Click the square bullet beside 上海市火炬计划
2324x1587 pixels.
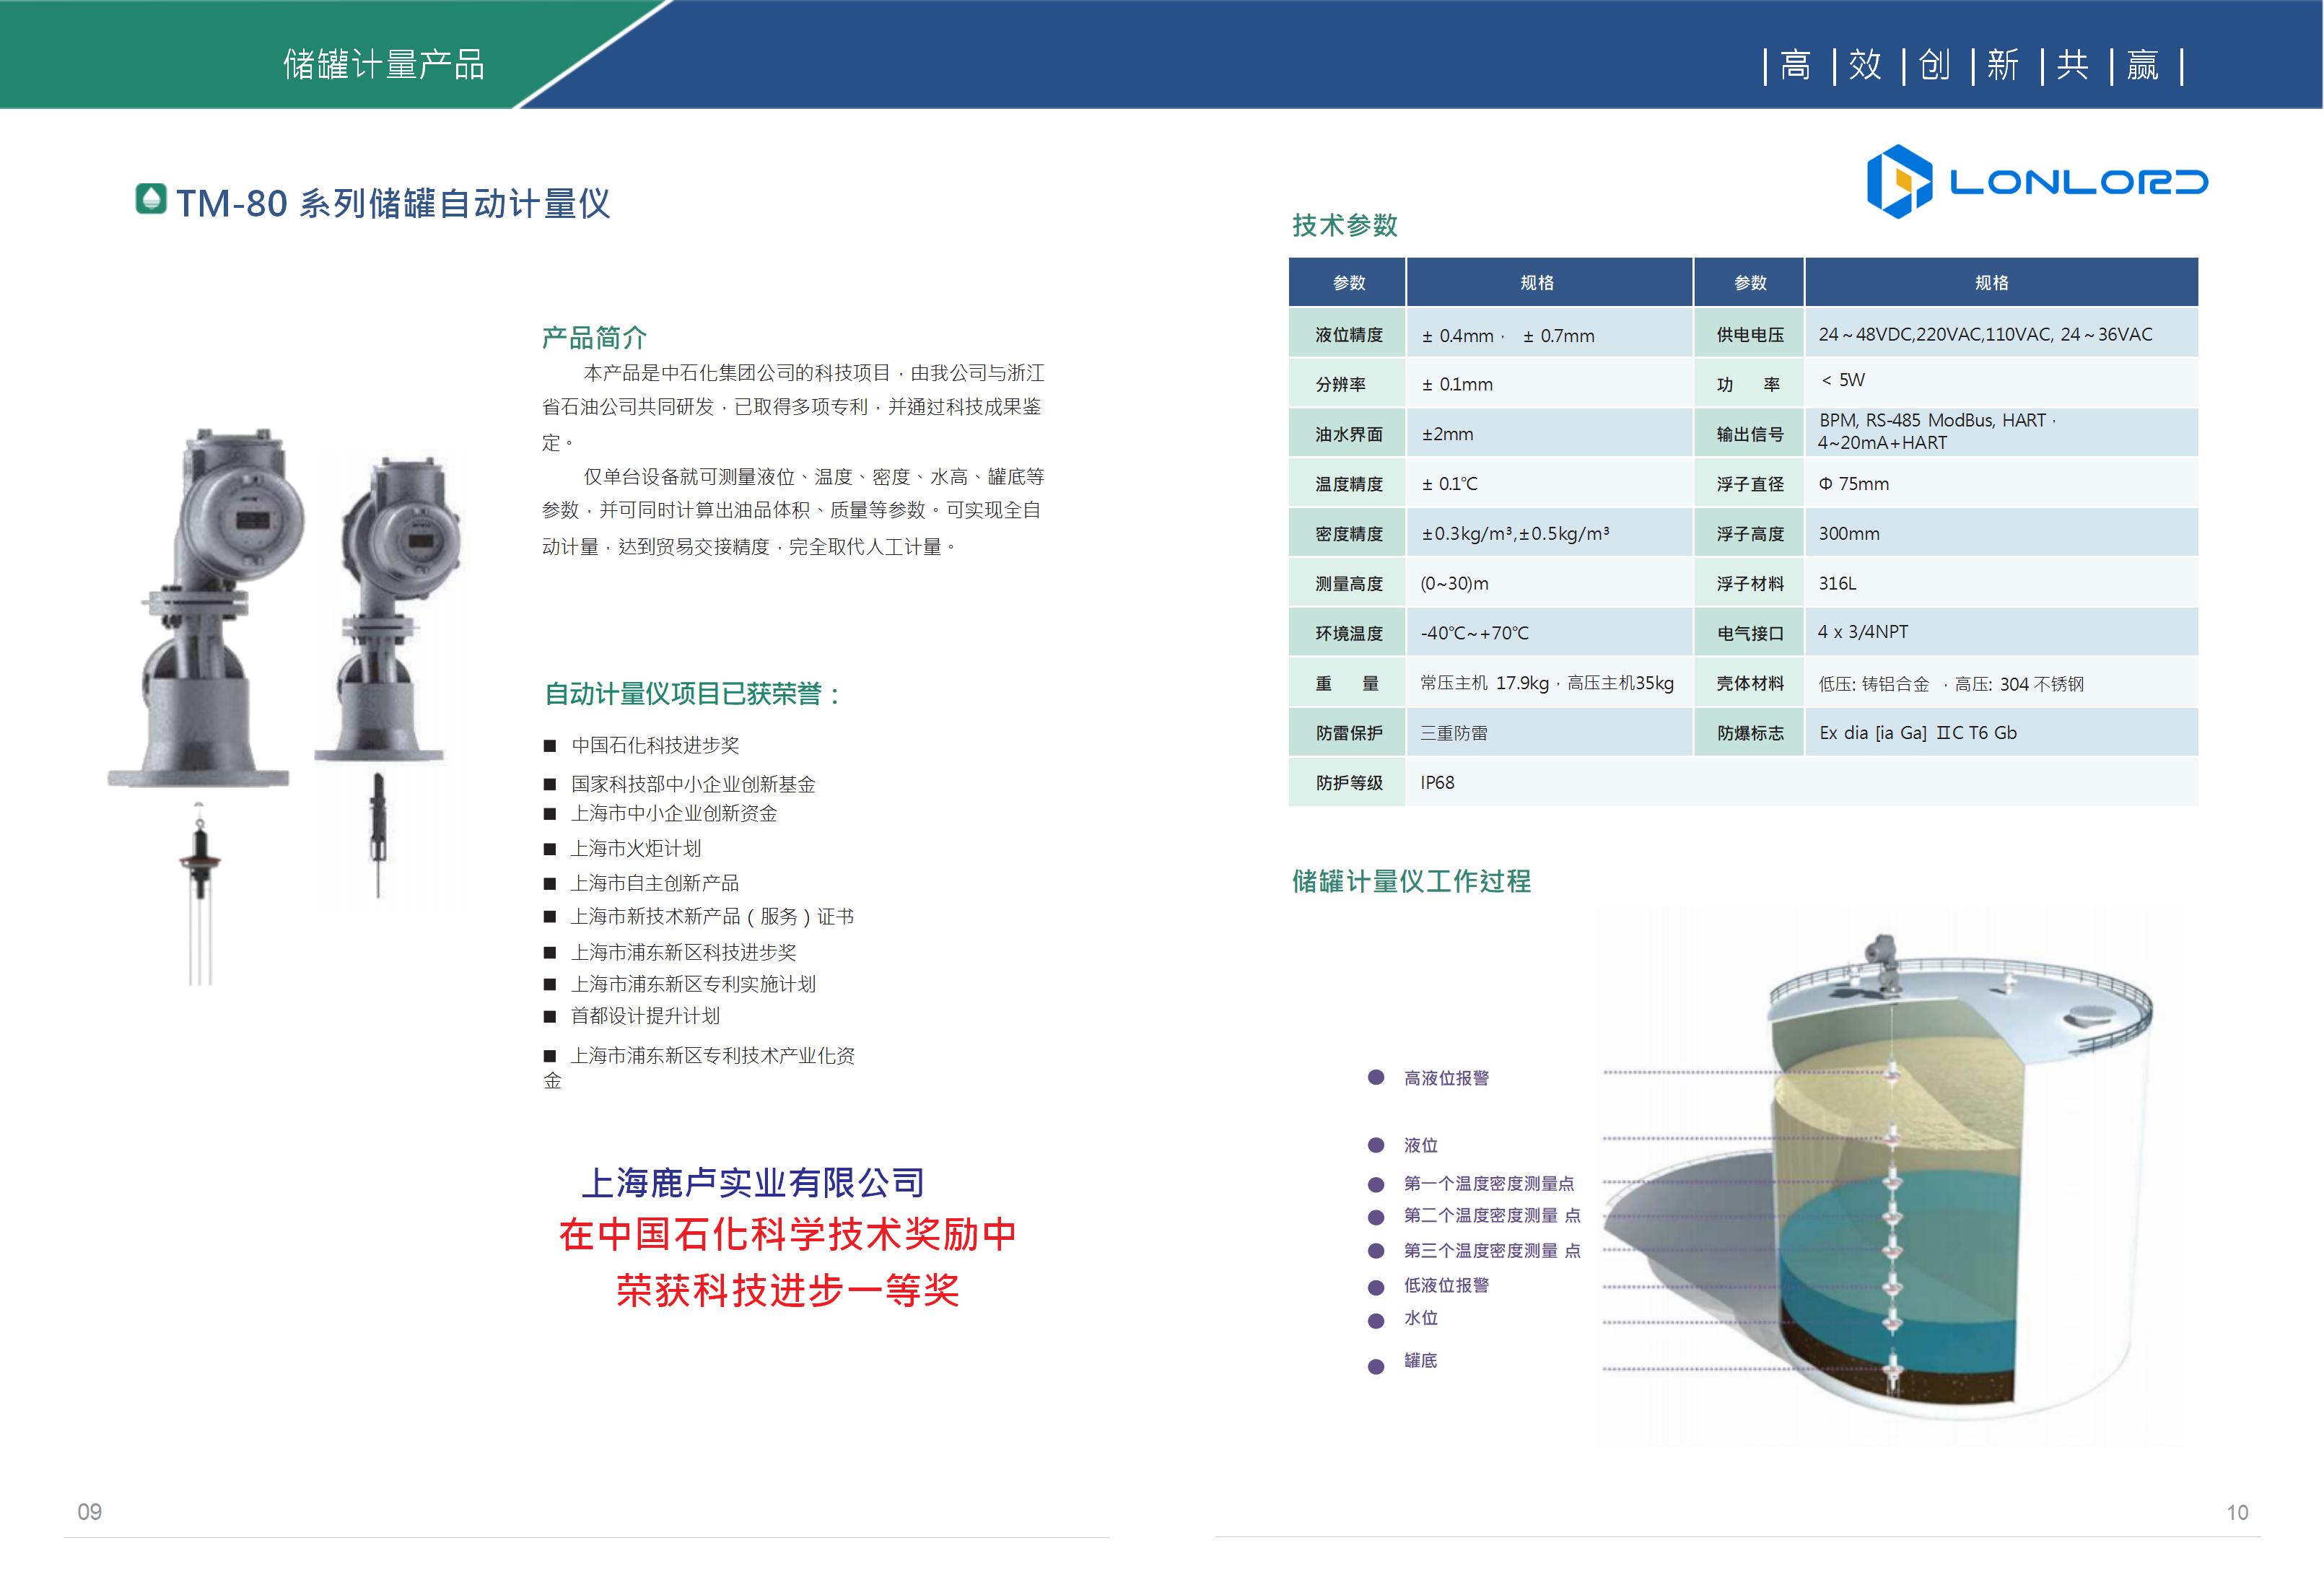pyautogui.click(x=549, y=849)
